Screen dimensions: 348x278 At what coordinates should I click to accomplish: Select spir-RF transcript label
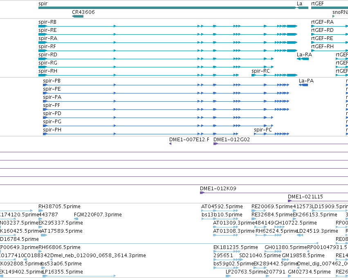click(47, 47)
